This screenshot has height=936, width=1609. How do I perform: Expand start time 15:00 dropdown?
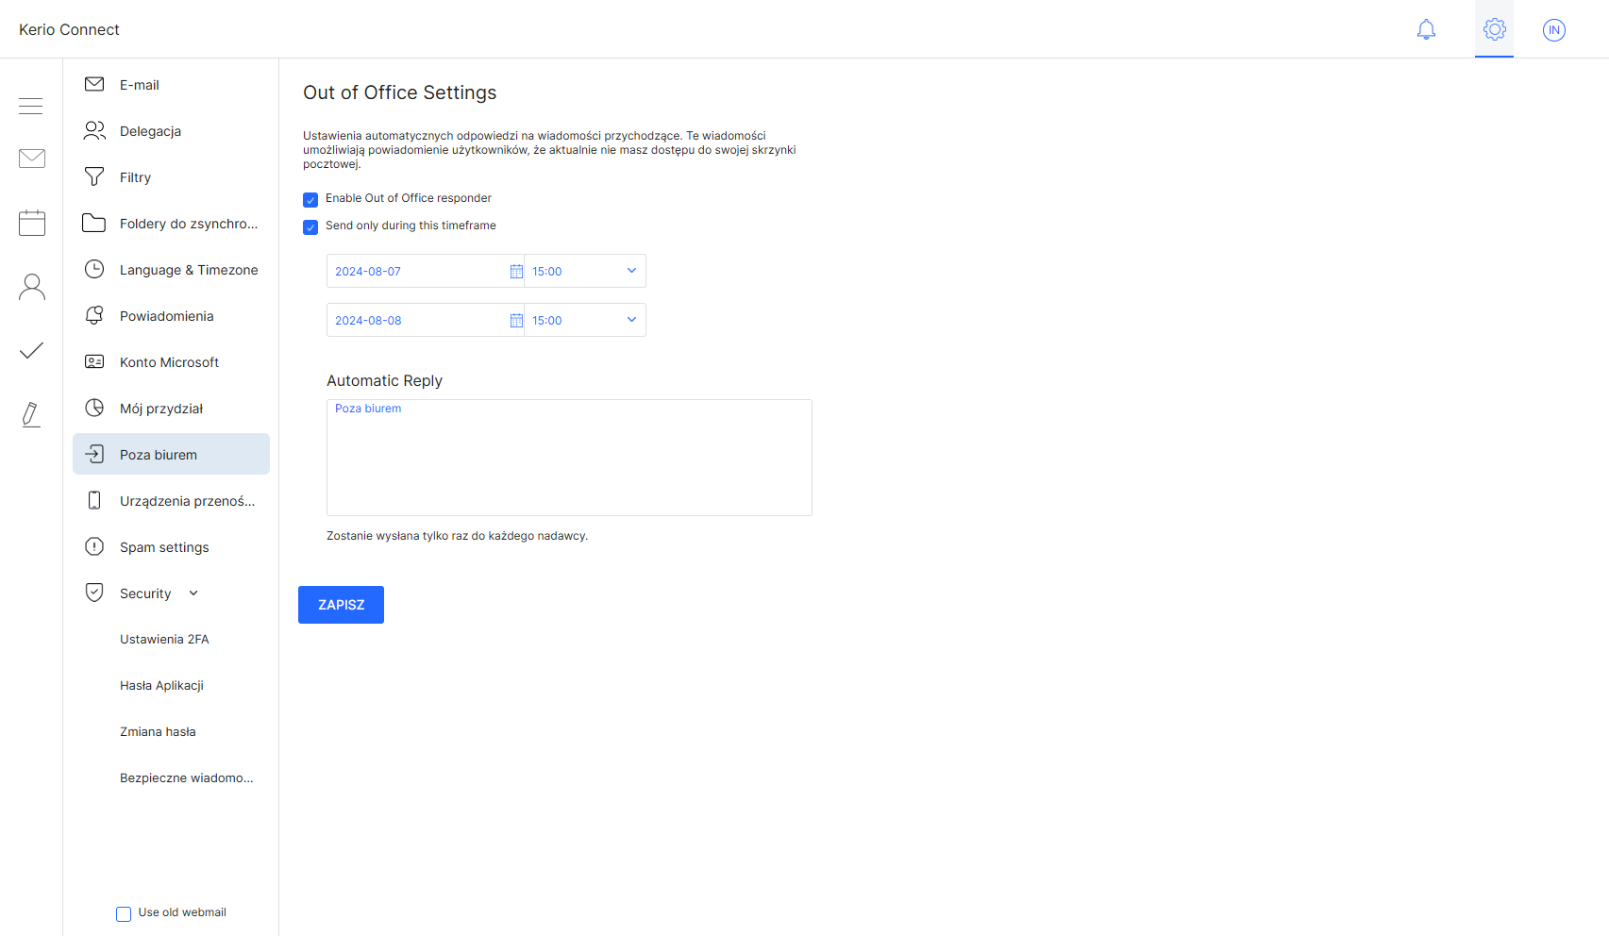pos(631,271)
